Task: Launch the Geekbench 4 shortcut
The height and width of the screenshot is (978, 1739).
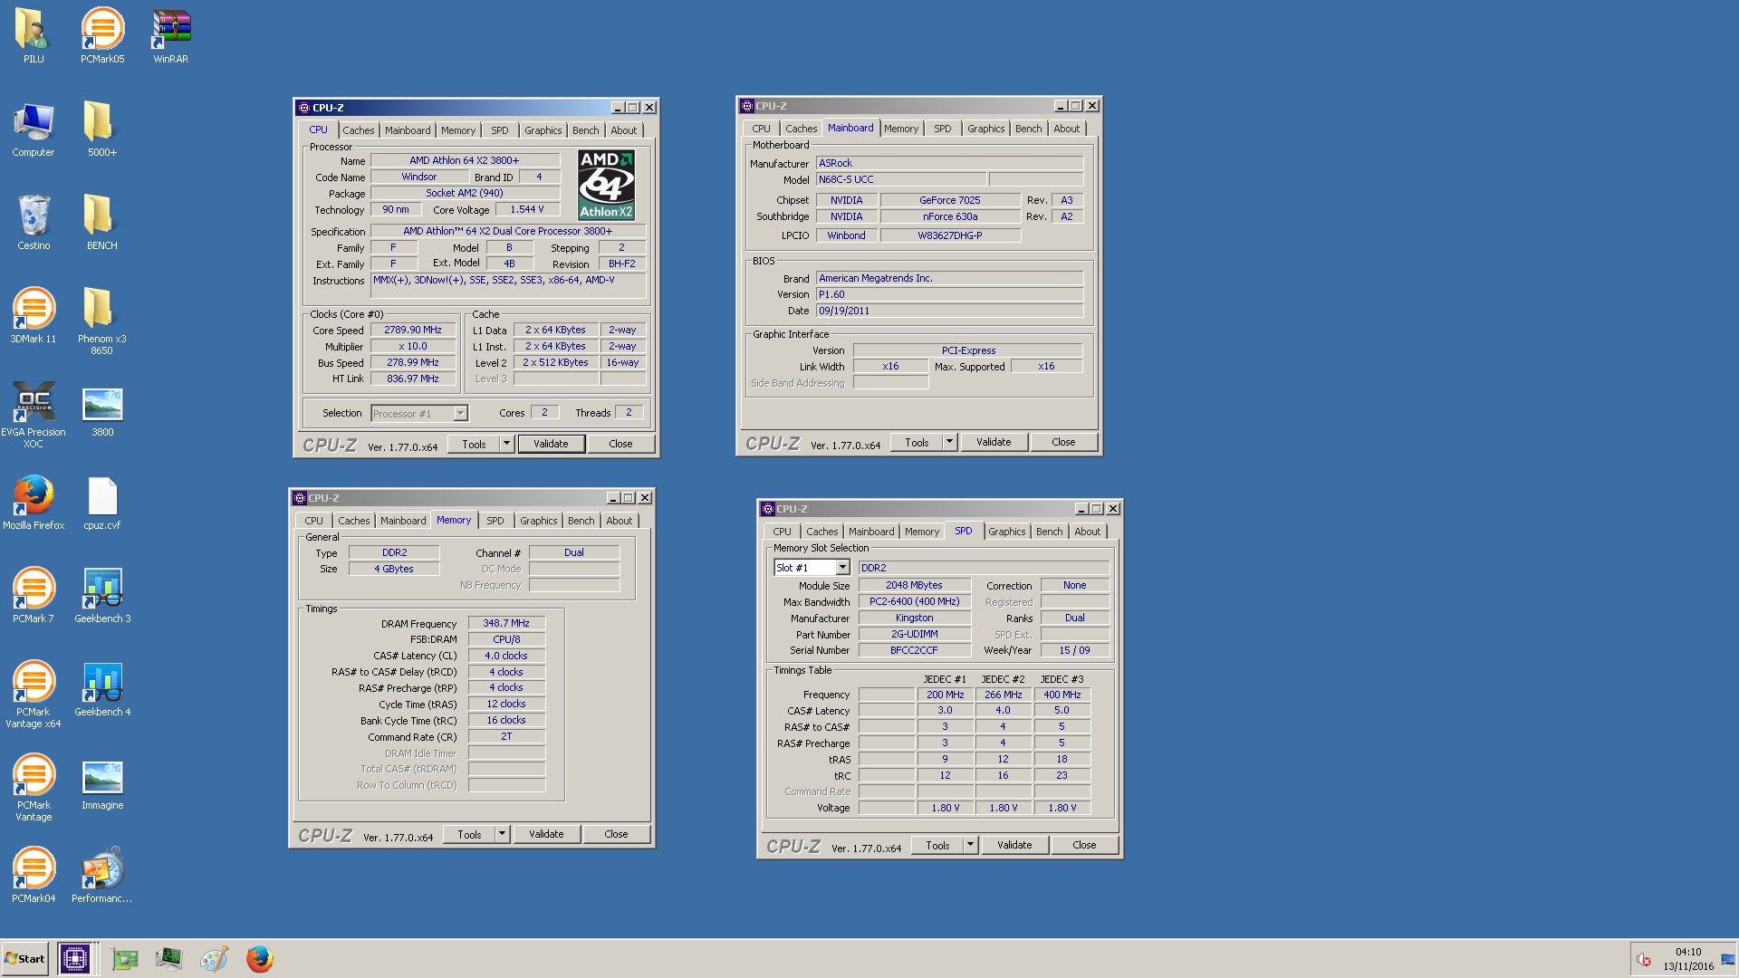Action: tap(102, 689)
